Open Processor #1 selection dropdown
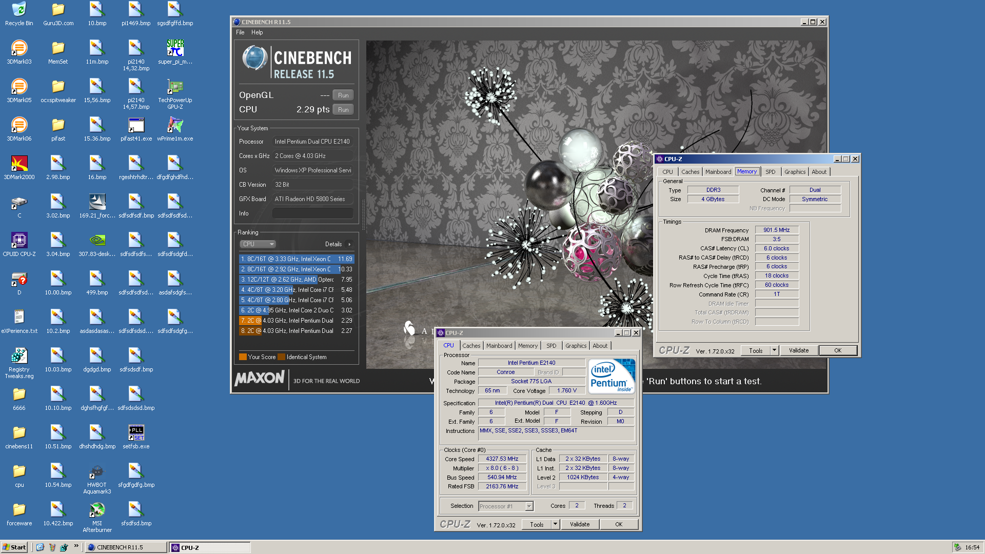 [x=529, y=507]
